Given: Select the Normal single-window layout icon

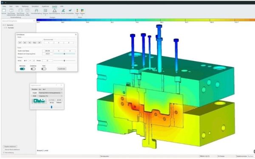Looking at the screenshot, I should (4, 11).
